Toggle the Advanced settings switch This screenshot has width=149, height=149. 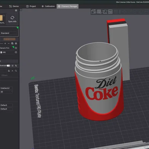(9, 66)
